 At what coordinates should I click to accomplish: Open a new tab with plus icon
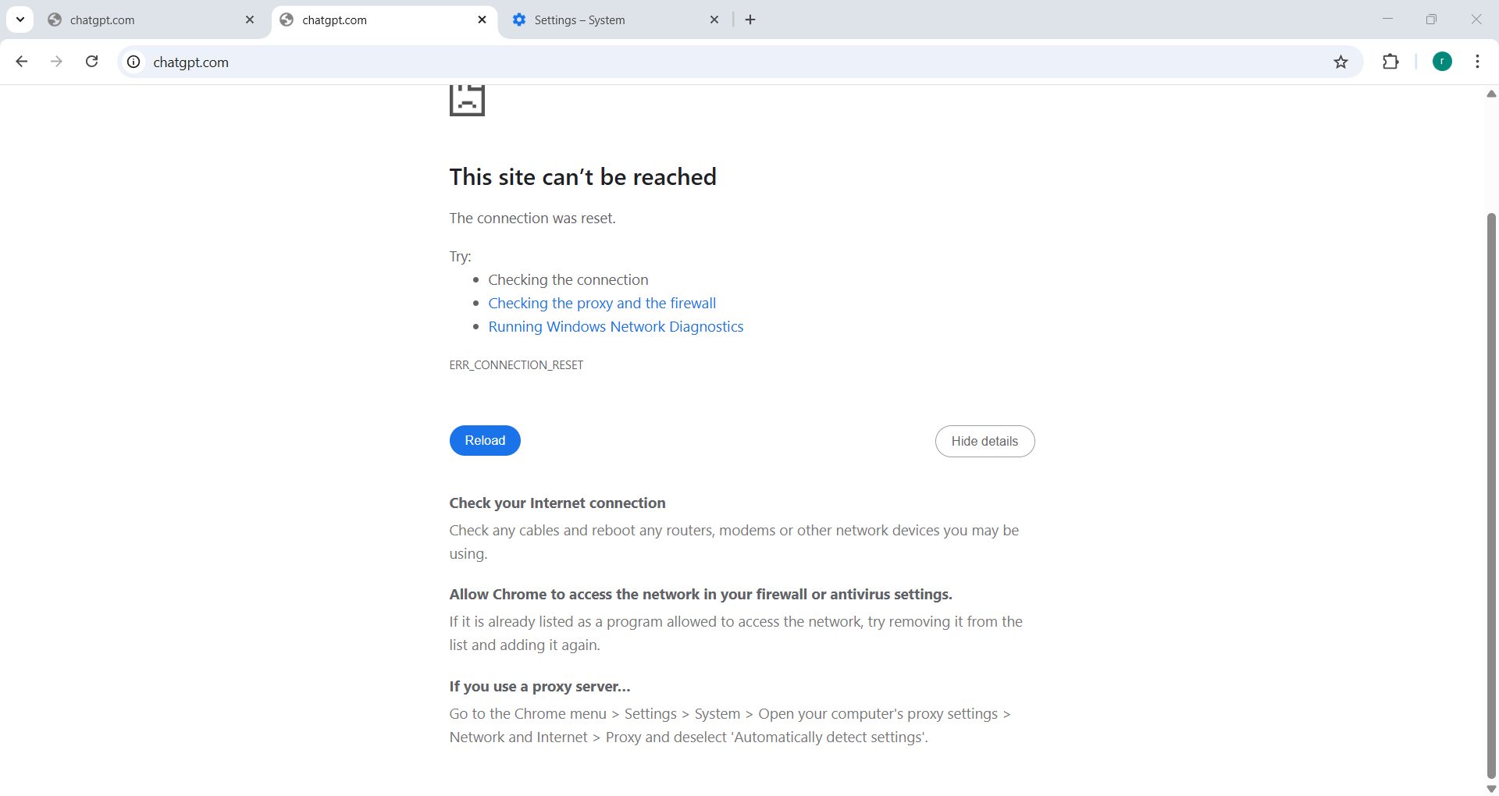click(750, 20)
